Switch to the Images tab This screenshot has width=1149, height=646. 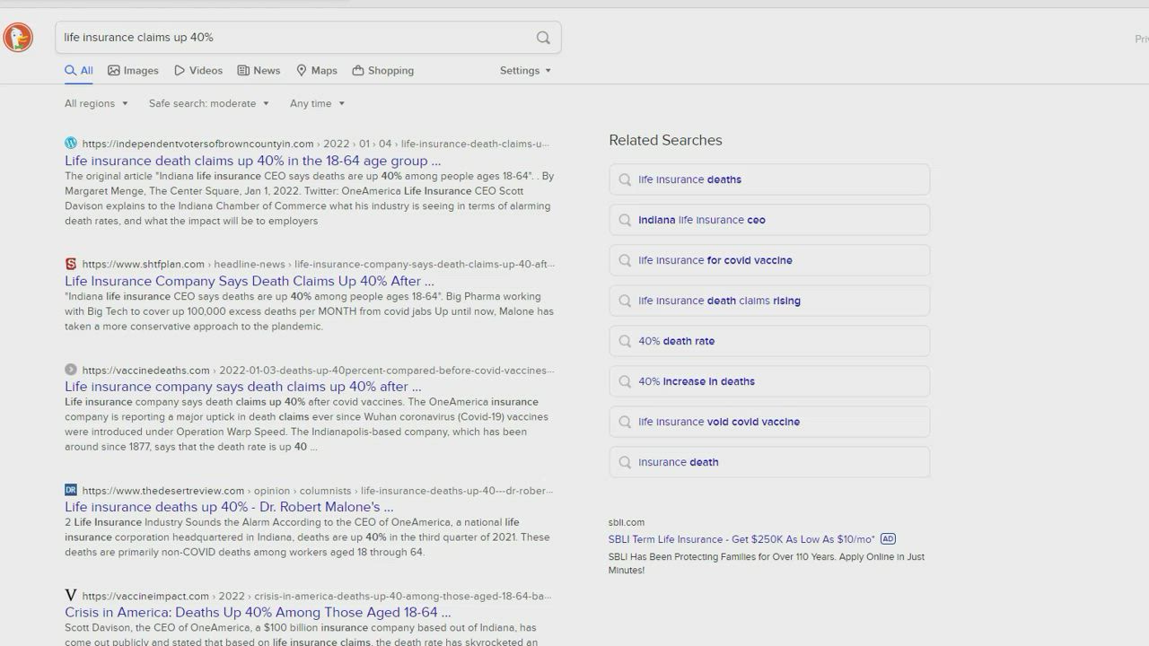tap(133, 71)
